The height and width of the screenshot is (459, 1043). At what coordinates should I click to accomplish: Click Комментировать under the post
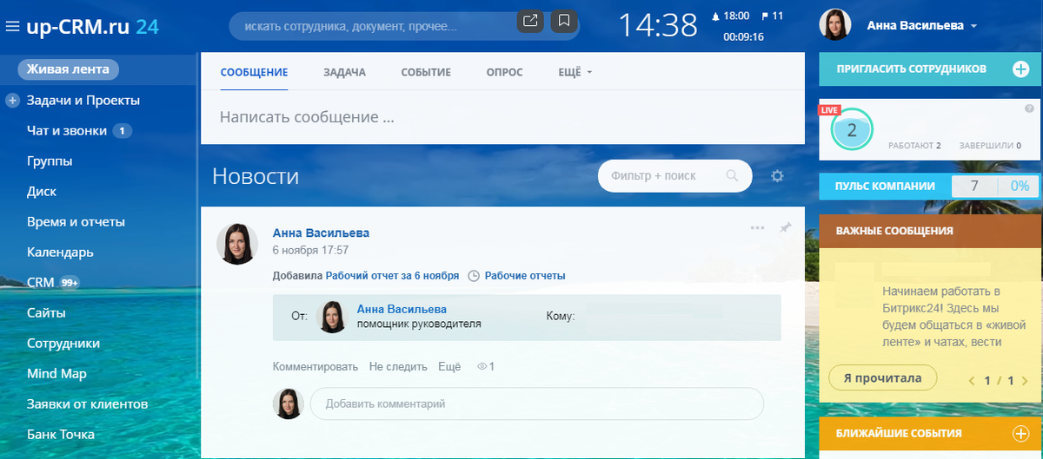pos(316,367)
